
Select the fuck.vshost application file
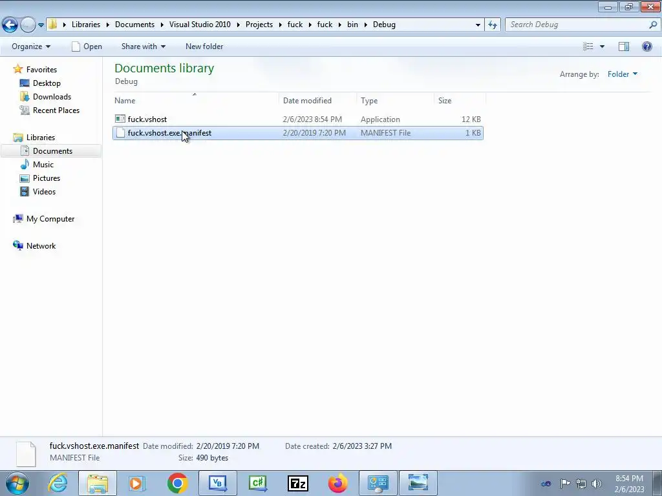click(297, 119)
